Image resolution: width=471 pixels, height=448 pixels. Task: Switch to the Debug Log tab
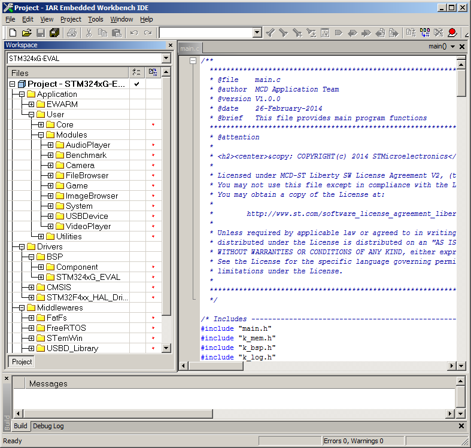tap(48, 426)
